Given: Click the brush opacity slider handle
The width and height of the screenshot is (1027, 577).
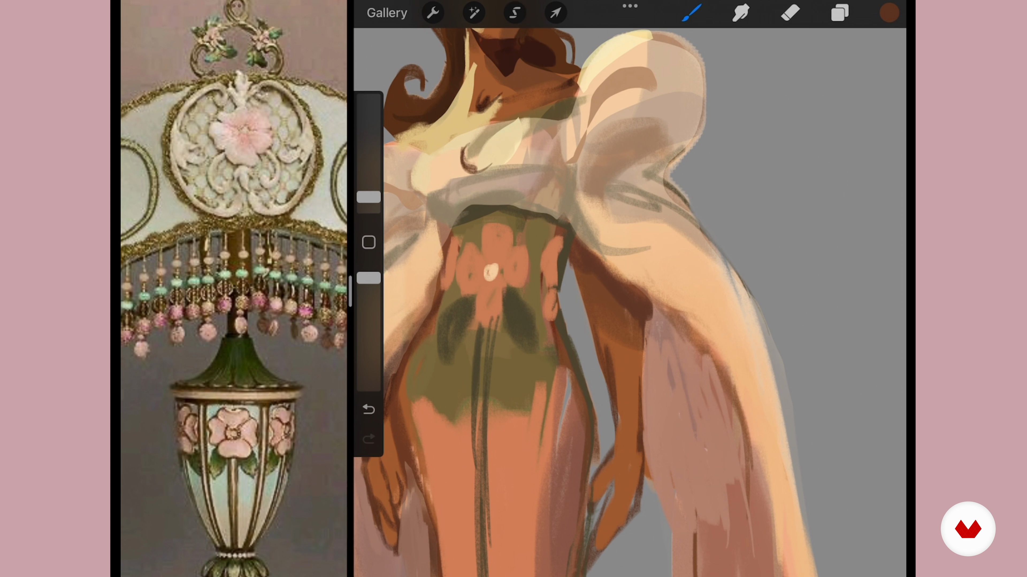Looking at the screenshot, I should tap(368, 278).
